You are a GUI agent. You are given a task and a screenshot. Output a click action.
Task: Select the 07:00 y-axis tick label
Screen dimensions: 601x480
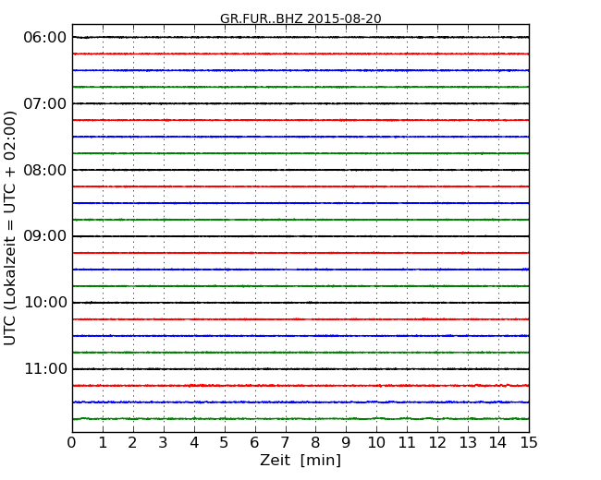pos(45,103)
